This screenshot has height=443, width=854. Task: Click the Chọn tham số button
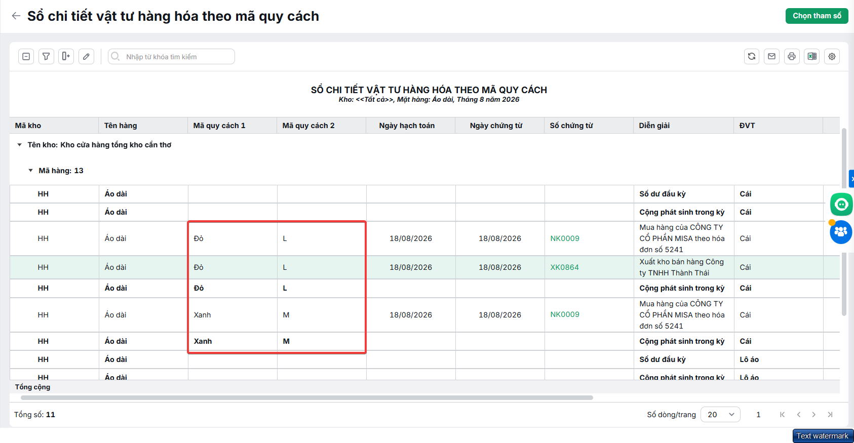[817, 16]
